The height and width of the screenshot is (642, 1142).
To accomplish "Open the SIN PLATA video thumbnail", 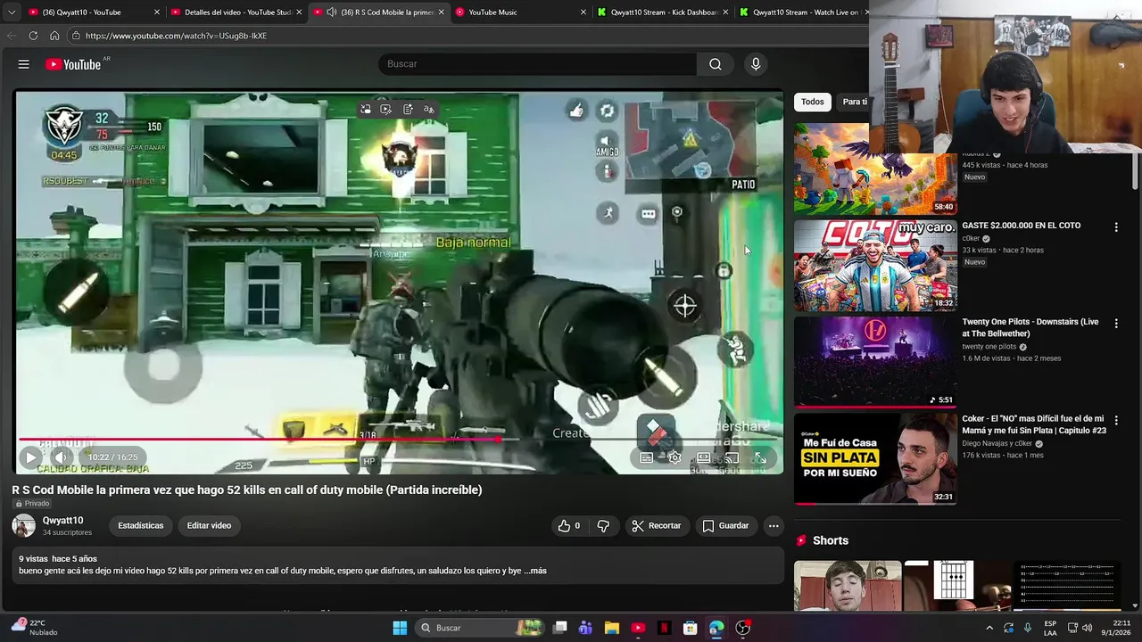I will (875, 458).
